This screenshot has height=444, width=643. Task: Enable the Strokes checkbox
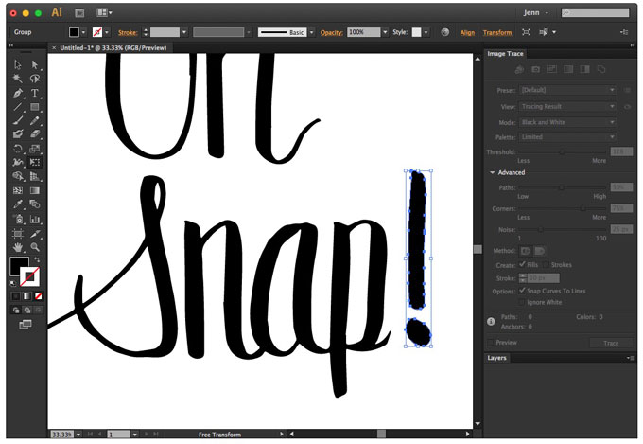tap(547, 264)
